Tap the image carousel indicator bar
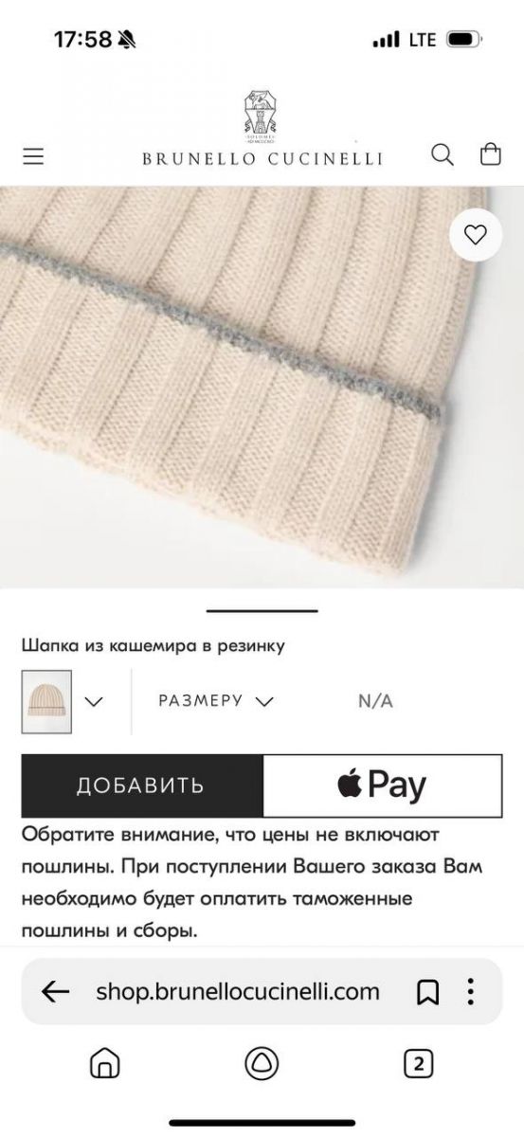 262,611
